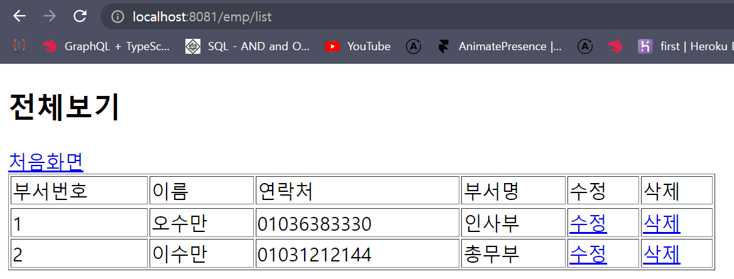View site information icon in address bar
The height and width of the screenshot is (279, 734).
(118, 17)
